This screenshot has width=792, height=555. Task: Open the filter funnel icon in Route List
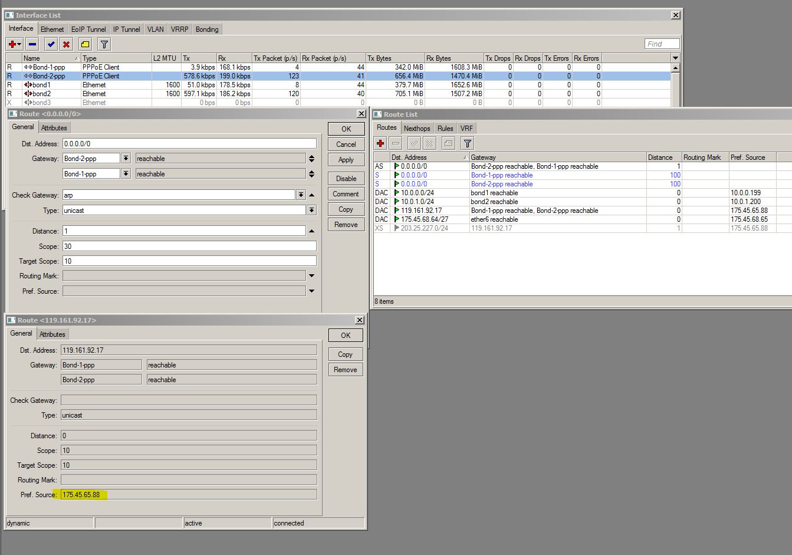(x=466, y=143)
